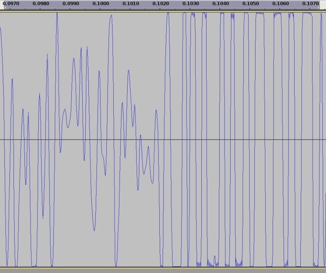This screenshot has height=273, width=326.
Task: Click the left end cap of the ruler play region bar
Action: coord(5,8)
